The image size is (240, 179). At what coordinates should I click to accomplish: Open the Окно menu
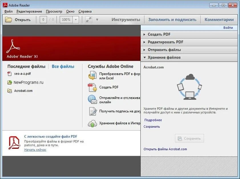[x=70, y=11]
